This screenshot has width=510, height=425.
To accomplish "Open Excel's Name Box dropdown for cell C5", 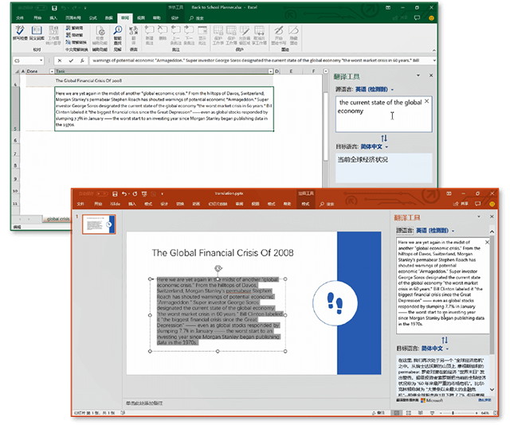I will [x=41, y=60].
